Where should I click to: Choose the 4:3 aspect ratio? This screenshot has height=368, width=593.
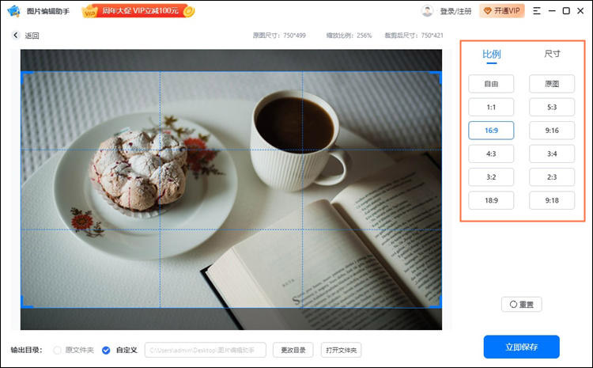(491, 154)
